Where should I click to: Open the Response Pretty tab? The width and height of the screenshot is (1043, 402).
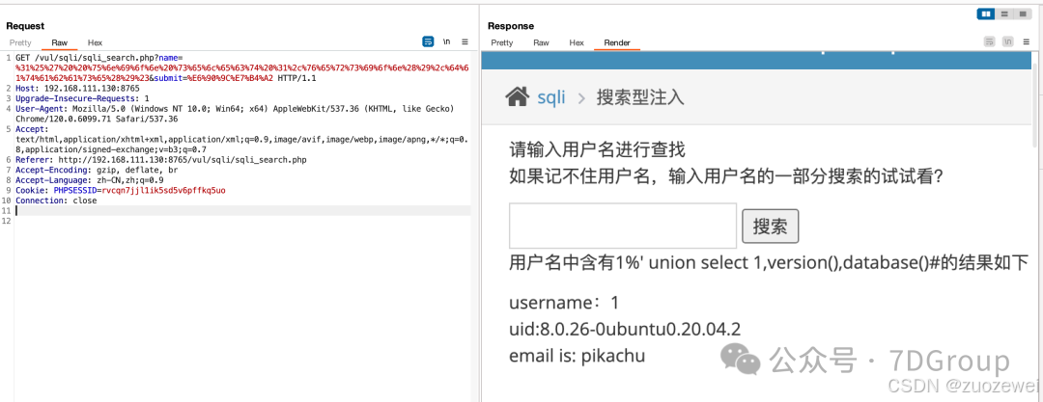[x=502, y=42]
